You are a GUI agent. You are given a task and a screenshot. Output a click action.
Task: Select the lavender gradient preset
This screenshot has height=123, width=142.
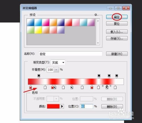61,30
